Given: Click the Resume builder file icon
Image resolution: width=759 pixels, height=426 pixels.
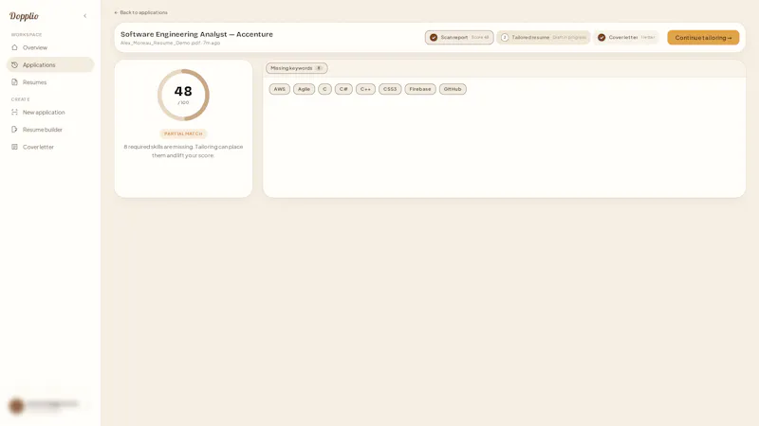Looking at the screenshot, I should 14,130.
